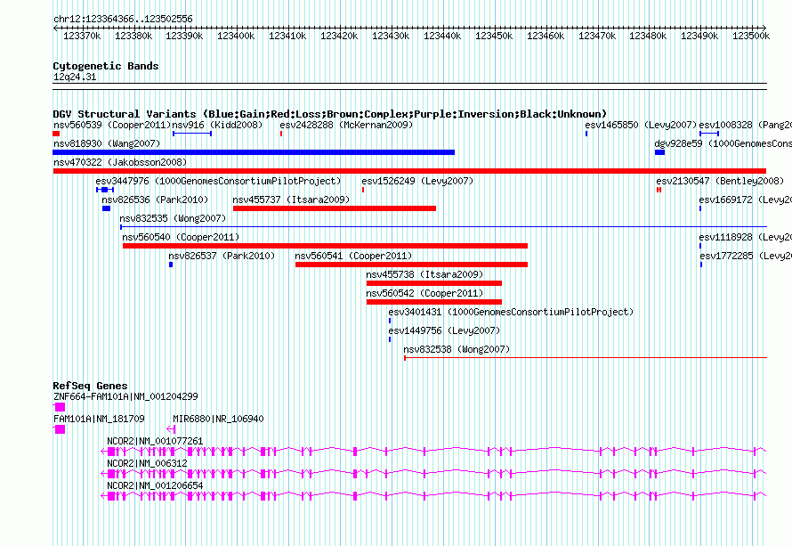The image size is (792, 546).
Task: Click the ZNF664-FAM101A gene magenta block
Action: 59,407
